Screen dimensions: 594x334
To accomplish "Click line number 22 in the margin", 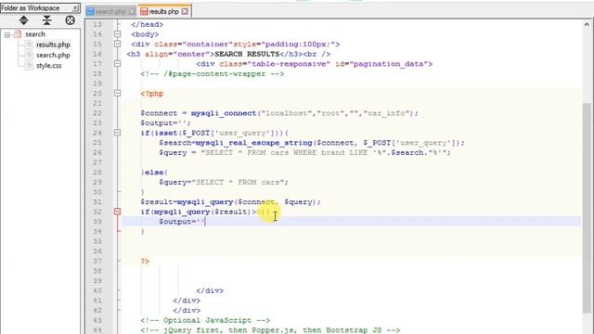I will point(97,113).
